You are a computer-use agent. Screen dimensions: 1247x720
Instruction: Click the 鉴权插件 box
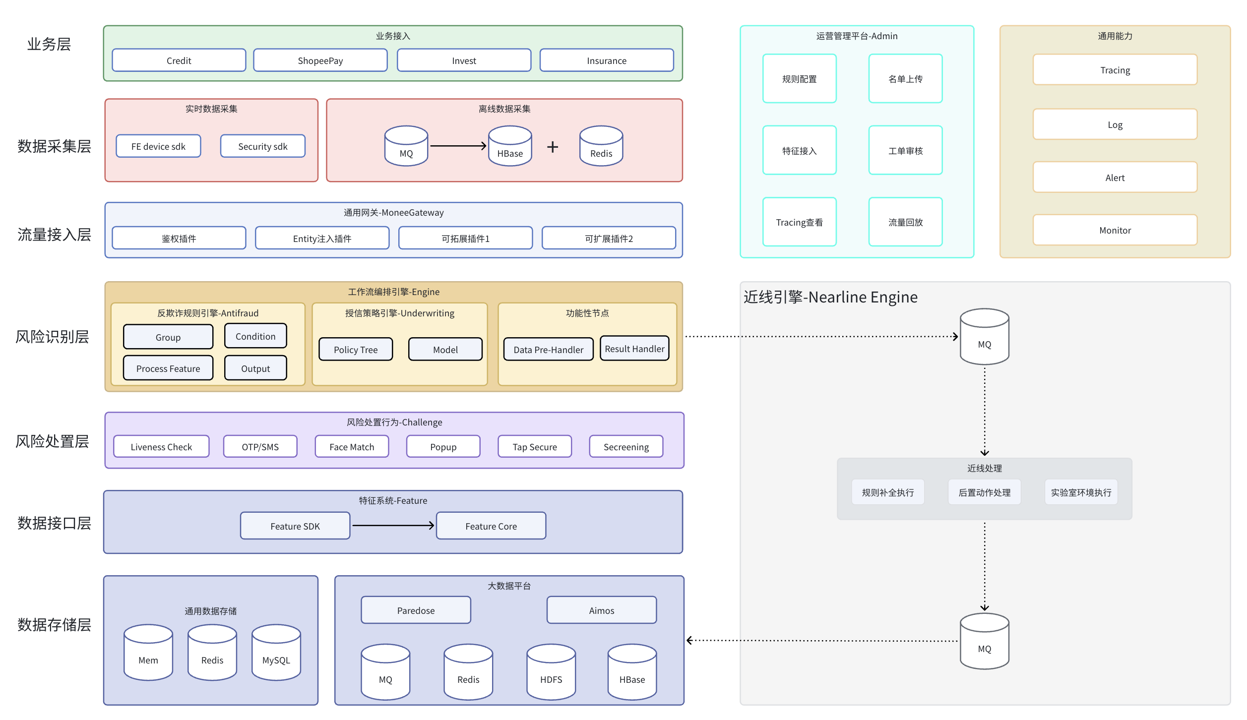tap(179, 238)
